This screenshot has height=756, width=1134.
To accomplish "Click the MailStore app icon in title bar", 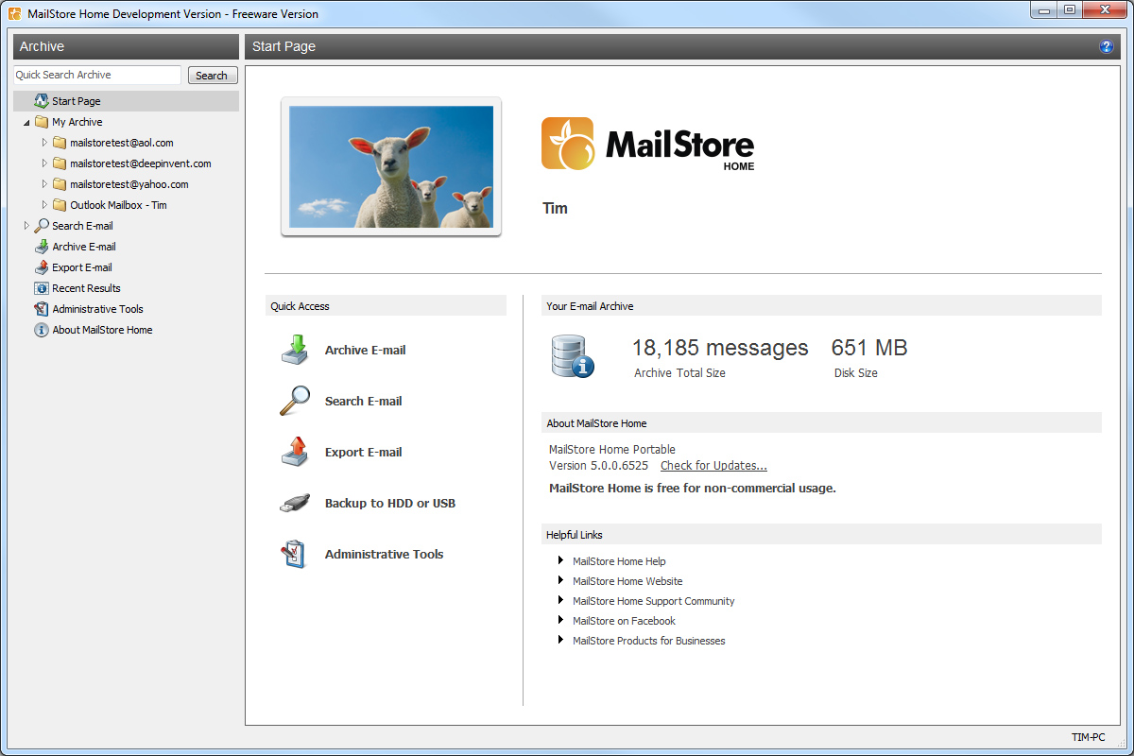I will 15,13.
